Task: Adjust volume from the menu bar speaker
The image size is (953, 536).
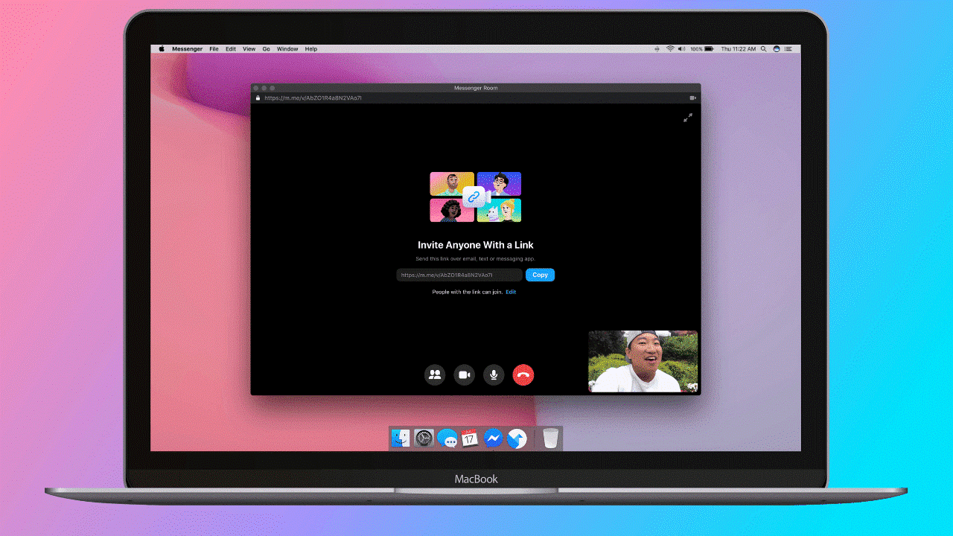Action: tap(683, 49)
